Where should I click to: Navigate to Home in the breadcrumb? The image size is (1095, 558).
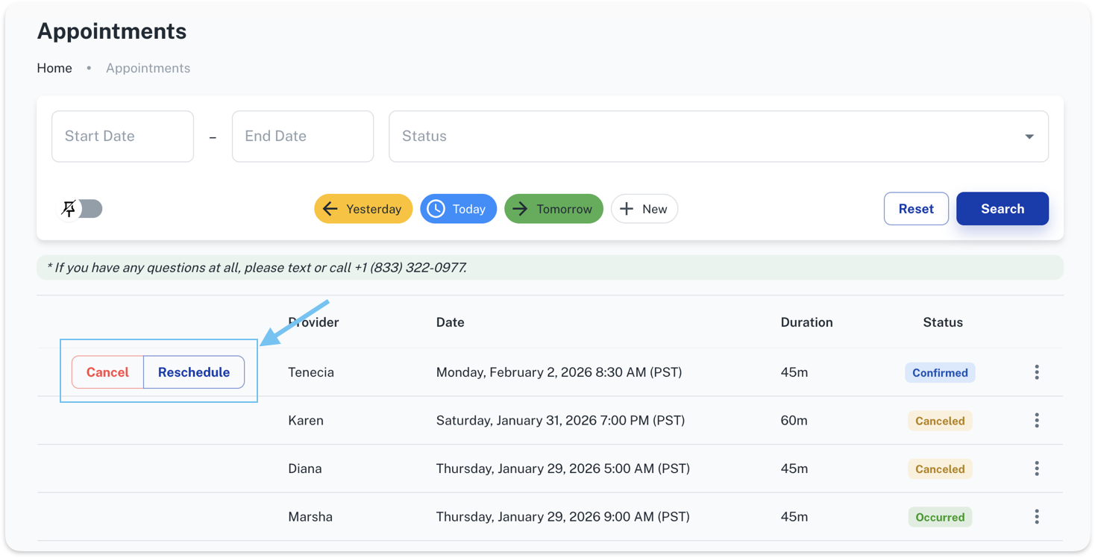click(54, 68)
